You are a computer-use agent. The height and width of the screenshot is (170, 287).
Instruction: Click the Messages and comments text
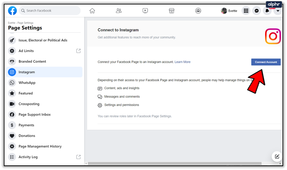[x=122, y=97]
